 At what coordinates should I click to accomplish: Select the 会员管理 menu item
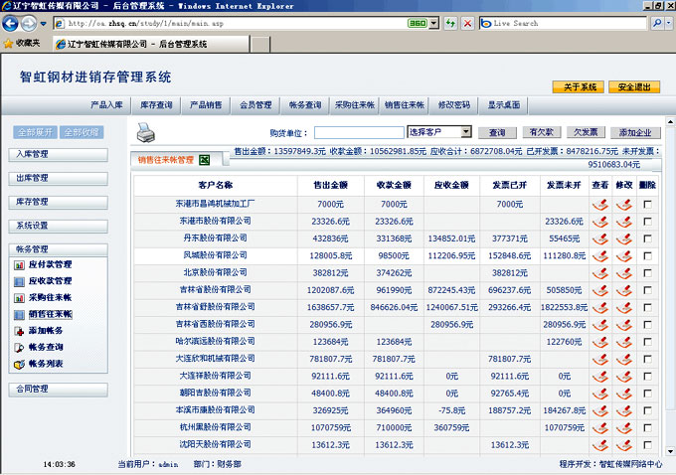pos(255,104)
